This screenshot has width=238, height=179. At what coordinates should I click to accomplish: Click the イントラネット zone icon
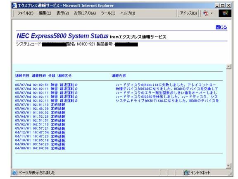click(186, 173)
